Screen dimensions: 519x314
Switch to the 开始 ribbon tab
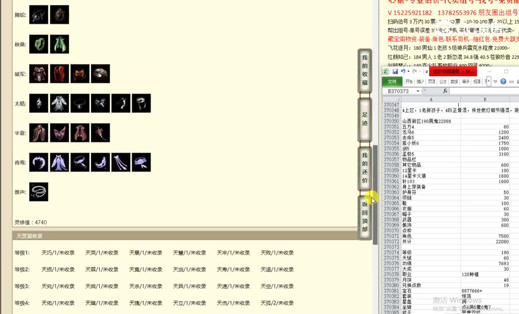pyautogui.click(x=409, y=82)
